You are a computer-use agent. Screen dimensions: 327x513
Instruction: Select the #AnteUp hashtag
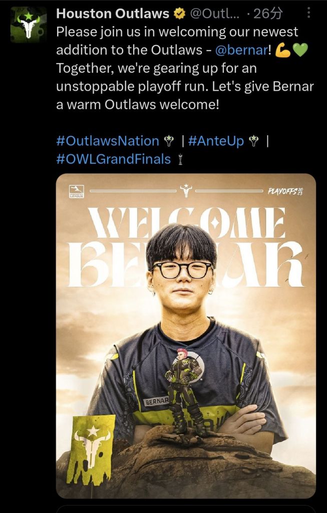(216, 141)
